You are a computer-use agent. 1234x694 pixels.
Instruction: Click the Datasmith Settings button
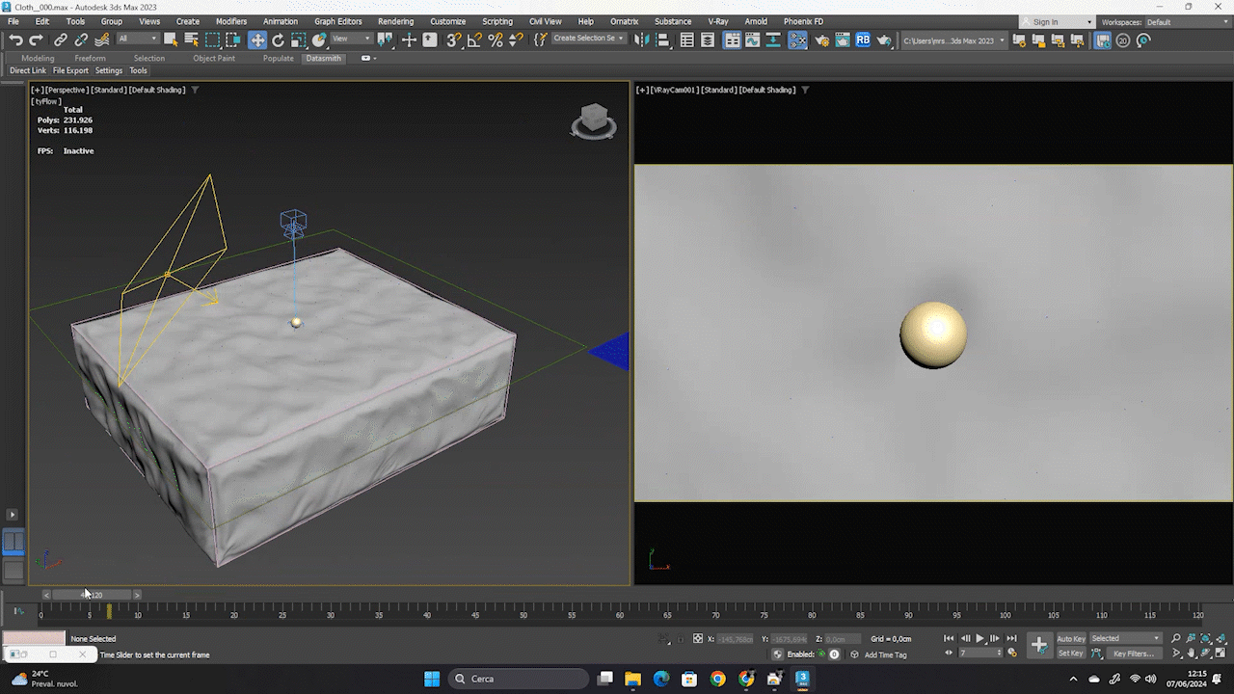[109, 70]
